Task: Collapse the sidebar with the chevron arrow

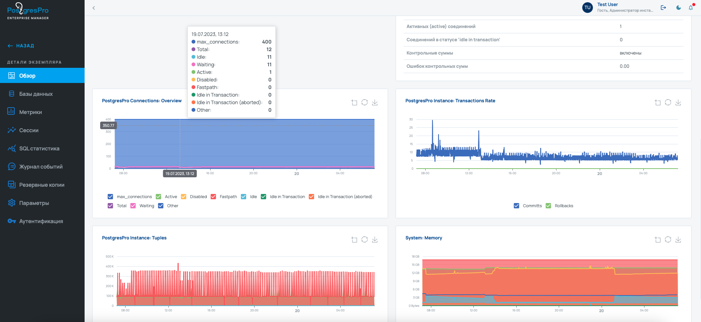Action: 94,8
